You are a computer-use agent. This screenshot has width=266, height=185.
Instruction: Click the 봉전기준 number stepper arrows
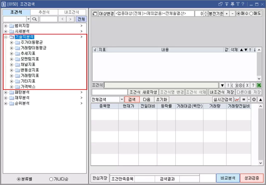click(x=206, y=14)
